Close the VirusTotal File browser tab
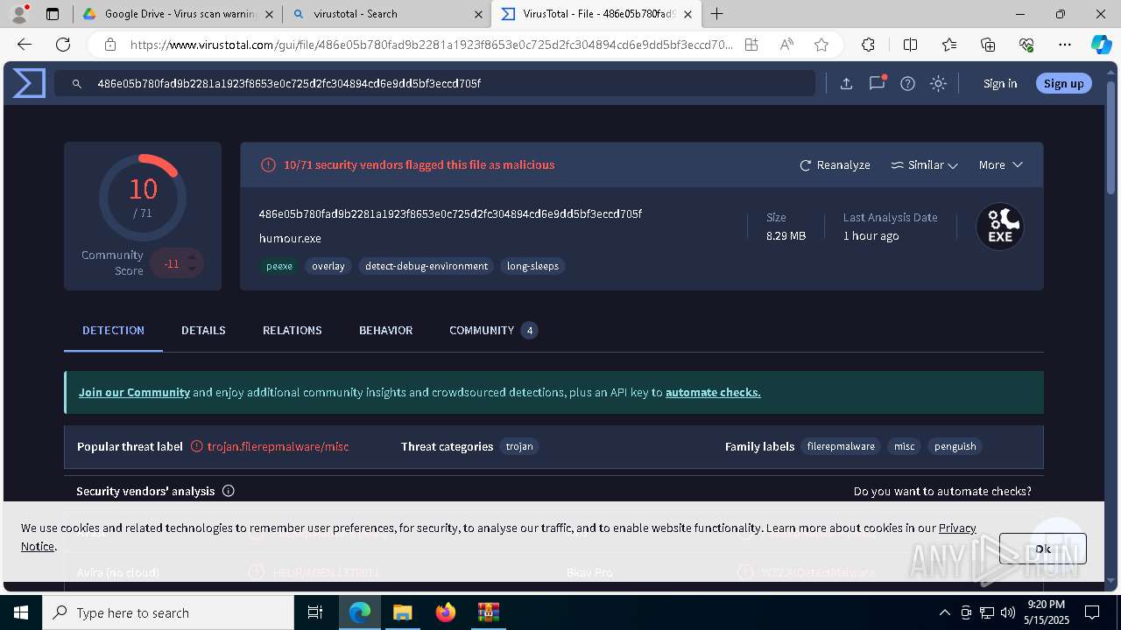This screenshot has width=1121, height=630. [687, 14]
